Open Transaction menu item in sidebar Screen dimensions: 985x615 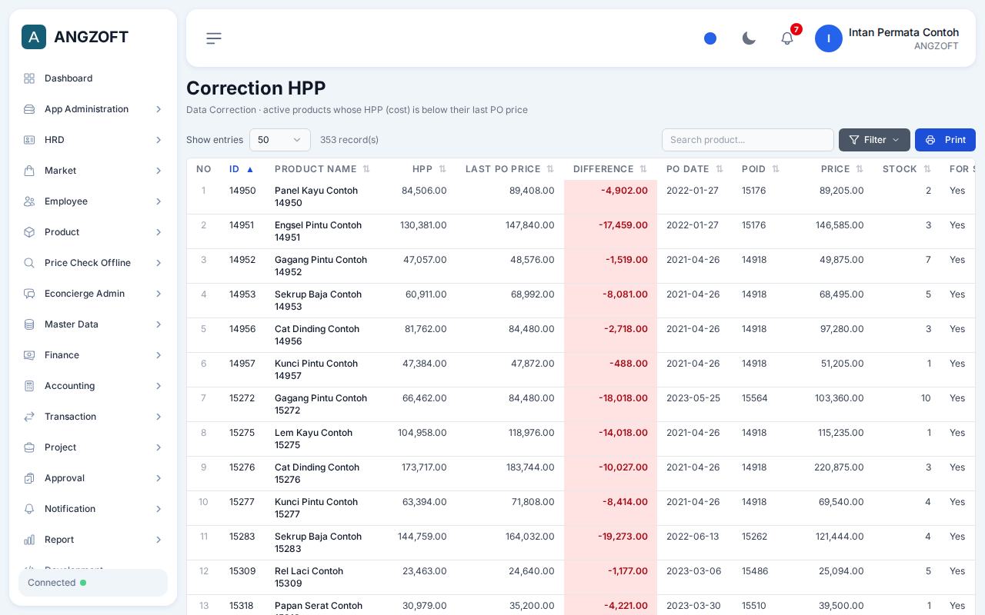pyautogui.click(x=93, y=417)
